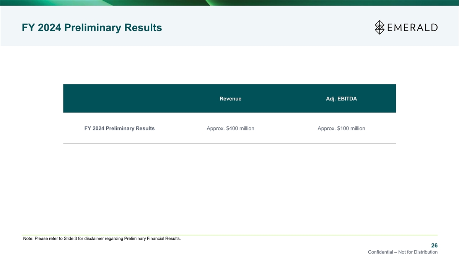Screen dimensions: 459x258
Task: Click the page number 26
Action: coord(434,245)
